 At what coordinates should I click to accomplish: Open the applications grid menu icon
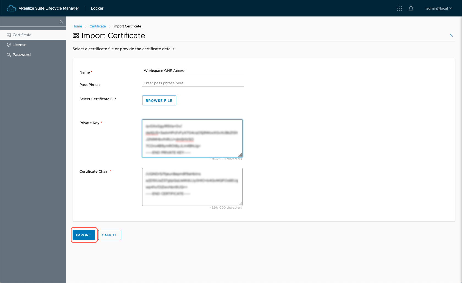tap(399, 9)
